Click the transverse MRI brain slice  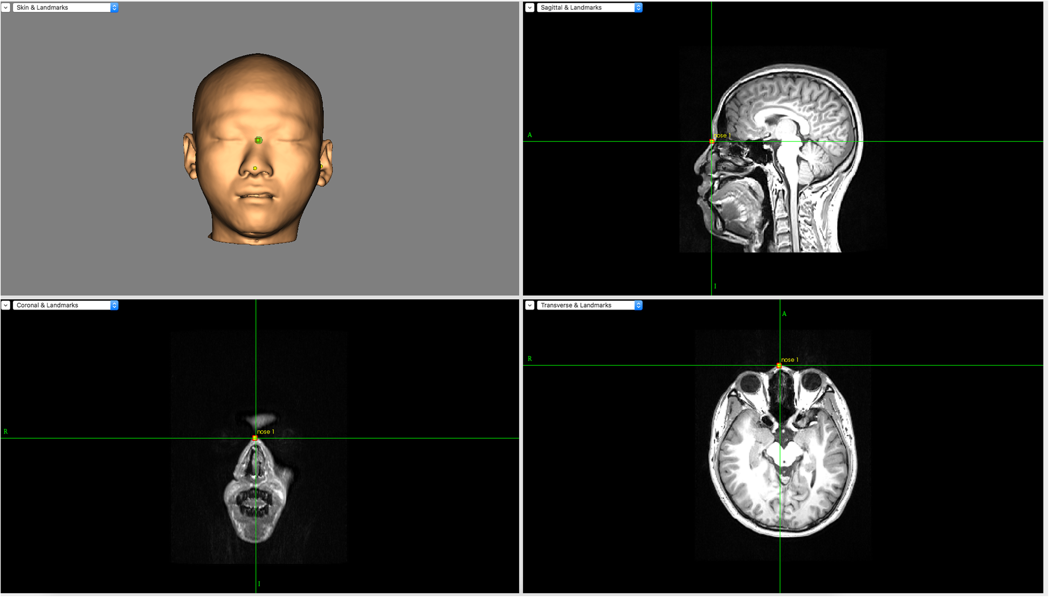[x=783, y=450]
